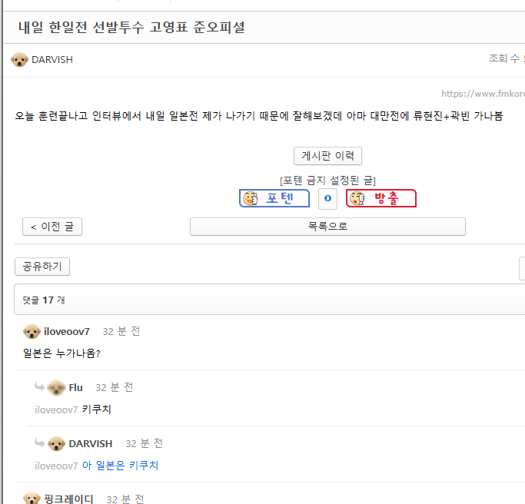Click DARVISH's avatar in the post header
The width and height of the screenshot is (525, 504).
(x=20, y=60)
